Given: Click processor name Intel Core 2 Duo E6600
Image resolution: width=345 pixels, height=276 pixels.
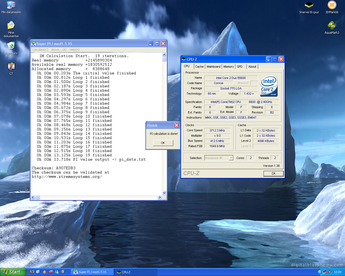Looking at the screenshot, I should point(231,78).
